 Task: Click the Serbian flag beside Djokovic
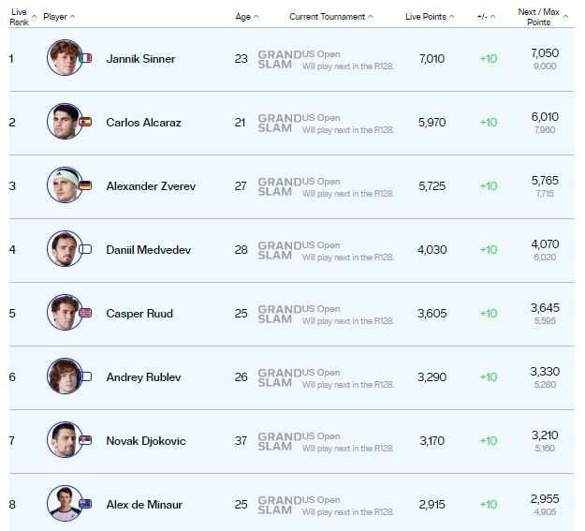coord(86,440)
